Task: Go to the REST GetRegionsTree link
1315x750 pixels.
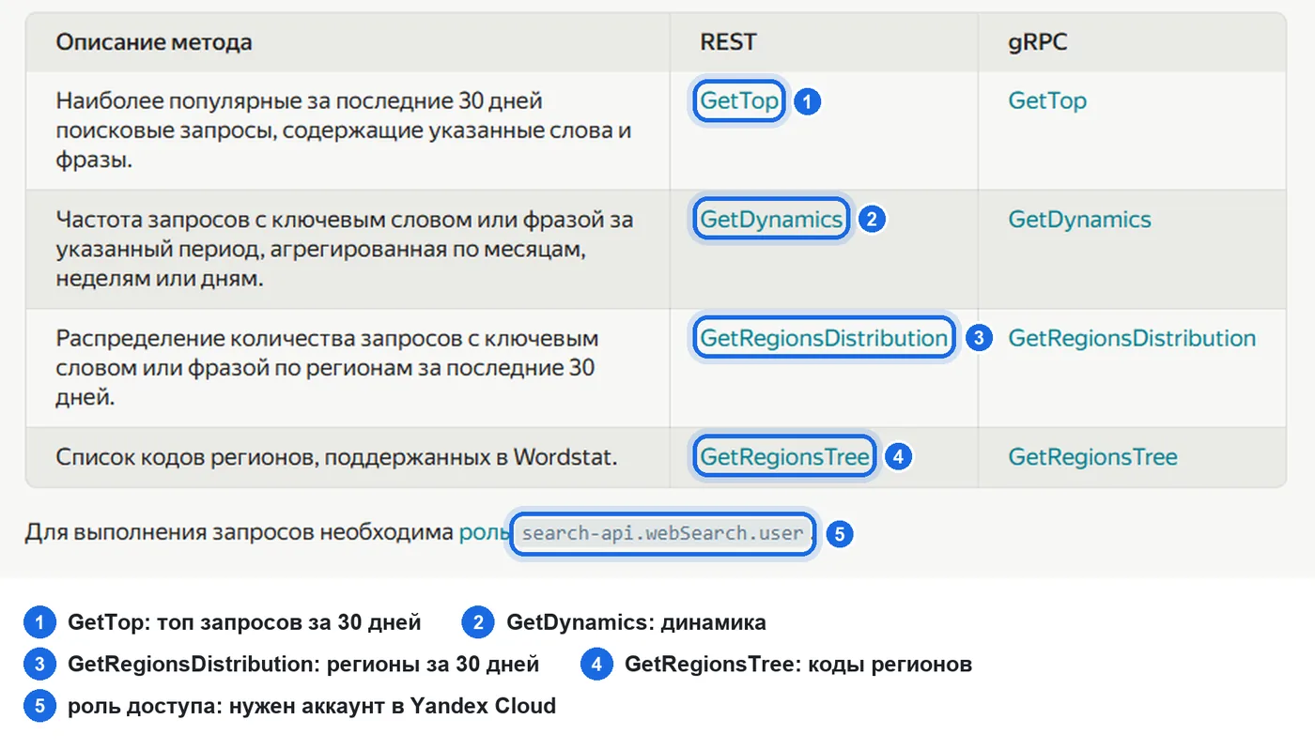Action: click(784, 457)
